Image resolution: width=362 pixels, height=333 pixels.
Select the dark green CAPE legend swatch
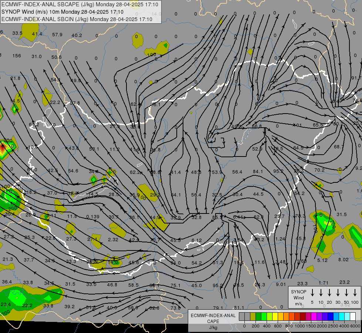[258, 317]
